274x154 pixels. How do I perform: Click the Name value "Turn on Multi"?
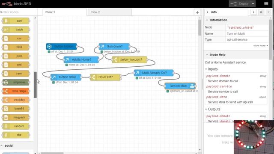(236, 33)
